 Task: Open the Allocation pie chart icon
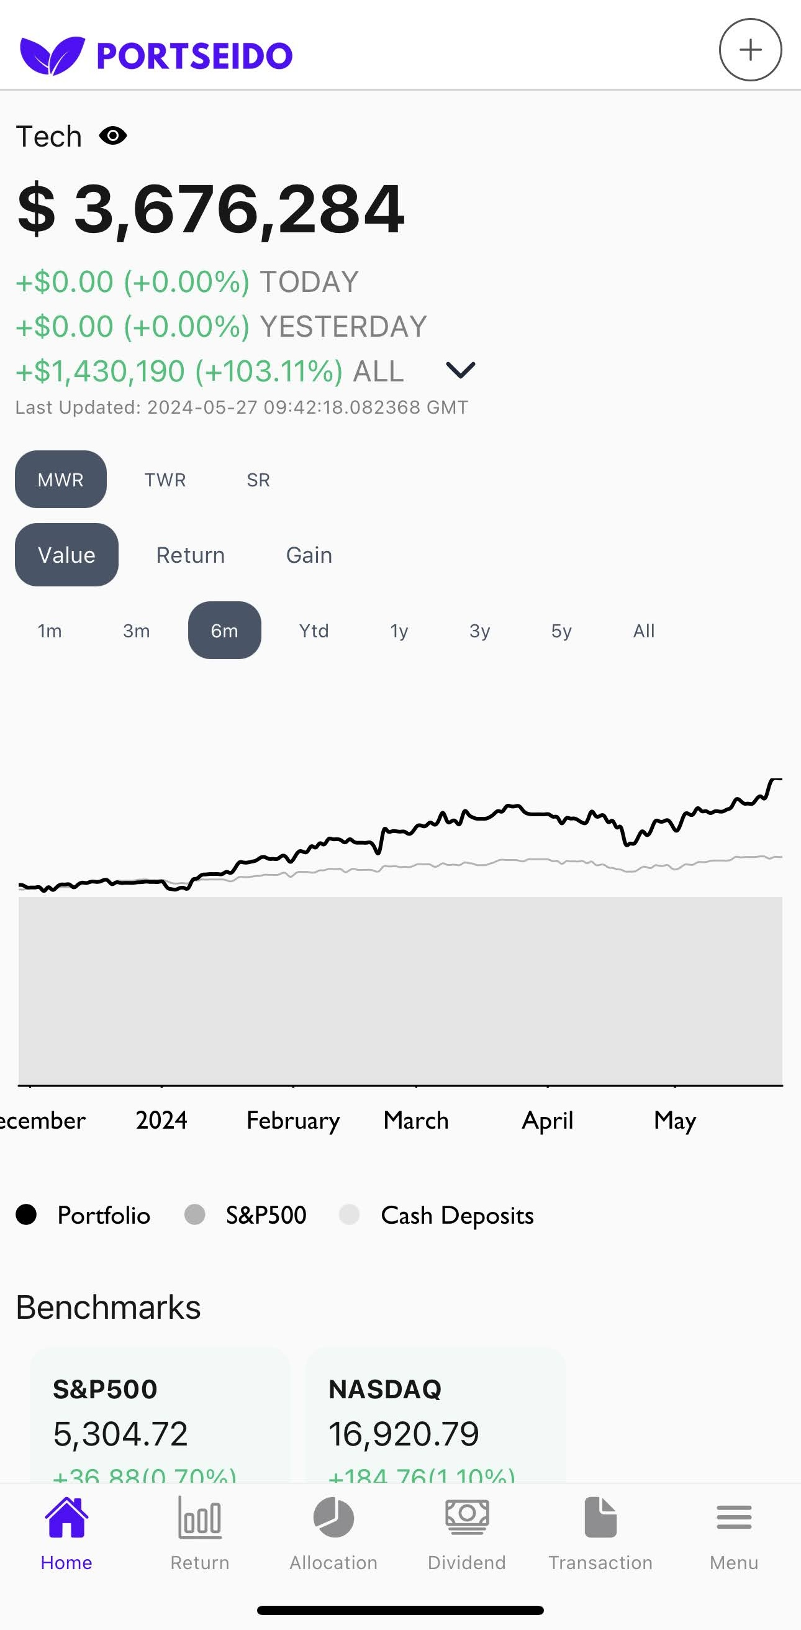pos(333,1518)
